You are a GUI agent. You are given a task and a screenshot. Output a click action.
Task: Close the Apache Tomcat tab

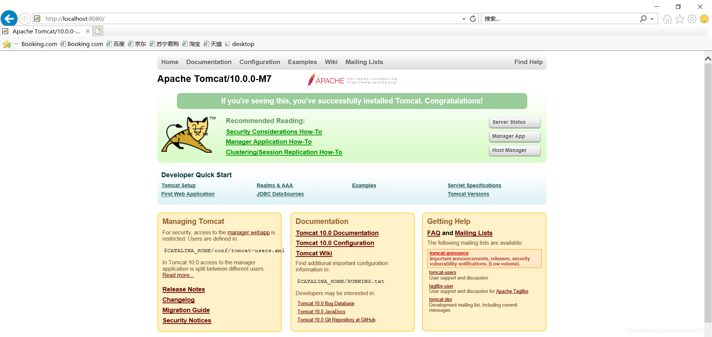pyautogui.click(x=88, y=31)
